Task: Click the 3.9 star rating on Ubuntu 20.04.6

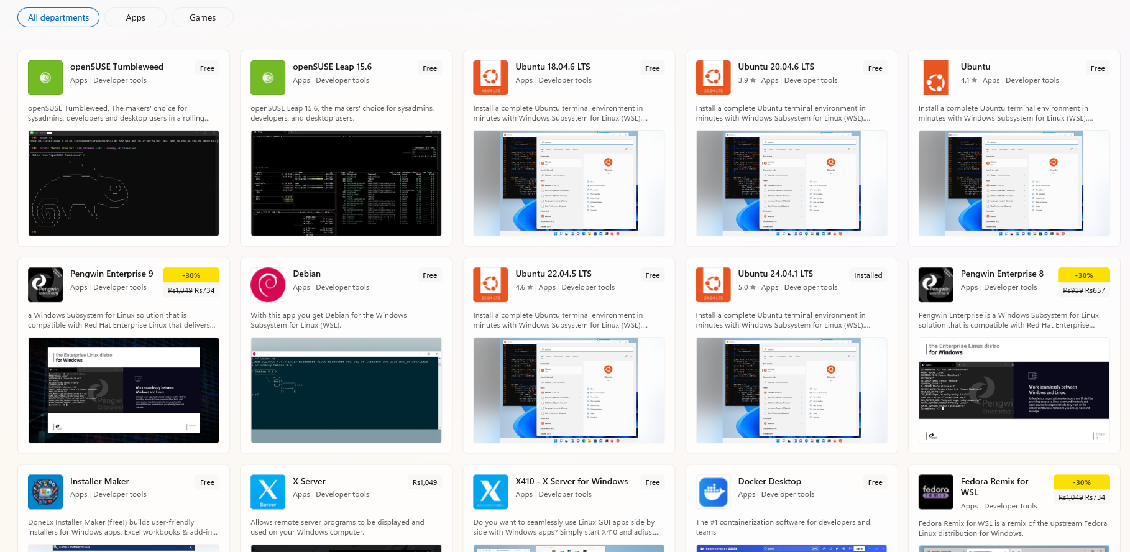Action: (x=746, y=80)
